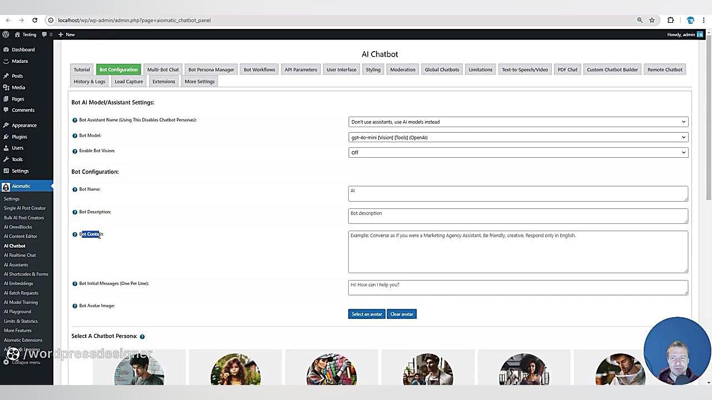
Task: Switch to Tutorial tab
Action: [82, 69]
